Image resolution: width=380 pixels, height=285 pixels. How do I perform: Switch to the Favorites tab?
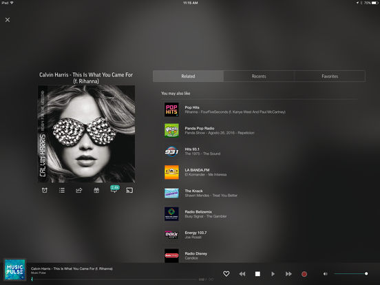(x=330, y=76)
